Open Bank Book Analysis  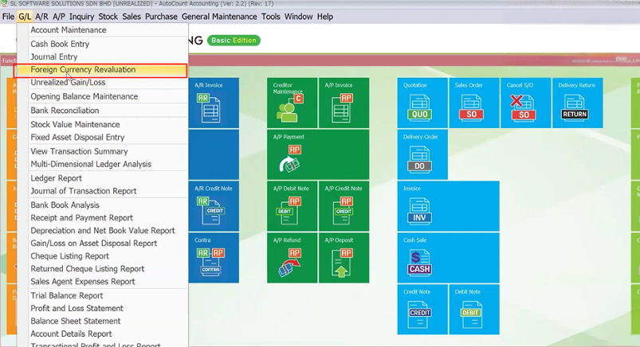(x=103, y=205)
